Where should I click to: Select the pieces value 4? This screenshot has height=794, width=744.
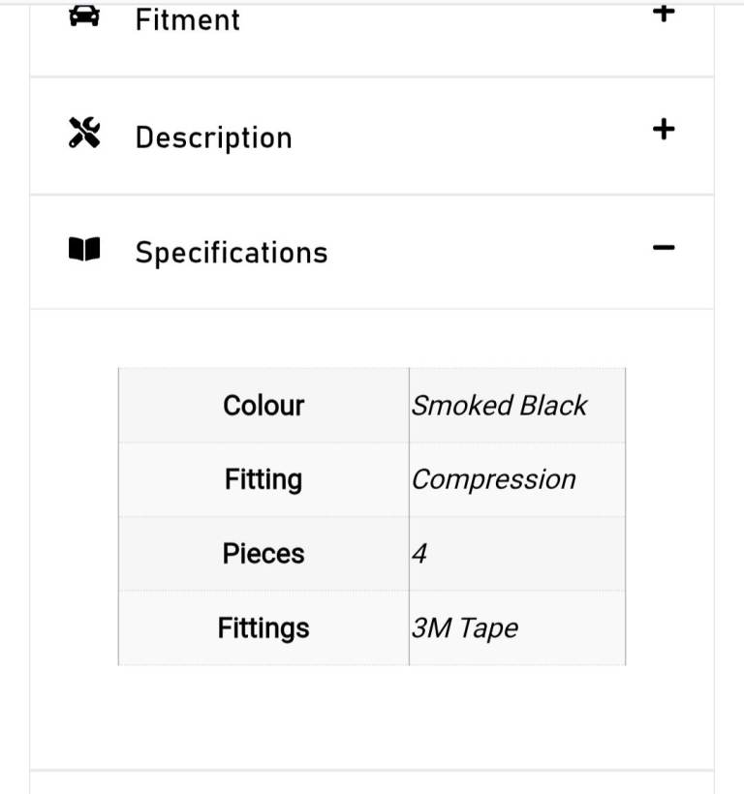point(419,554)
